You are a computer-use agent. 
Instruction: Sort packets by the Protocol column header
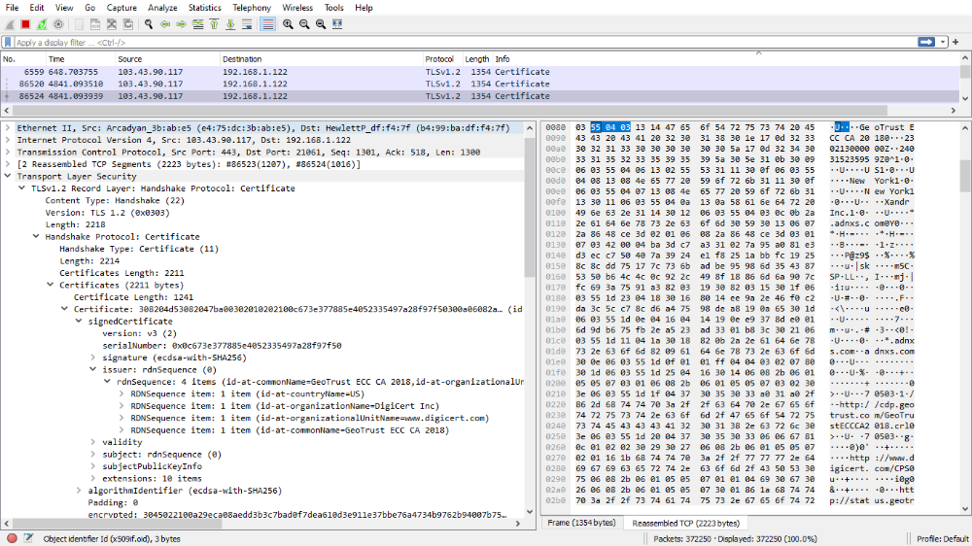click(x=439, y=59)
